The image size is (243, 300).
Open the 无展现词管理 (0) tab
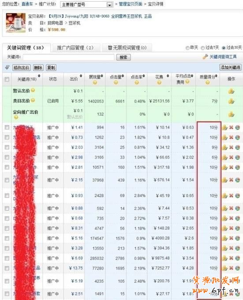[x=127, y=48]
